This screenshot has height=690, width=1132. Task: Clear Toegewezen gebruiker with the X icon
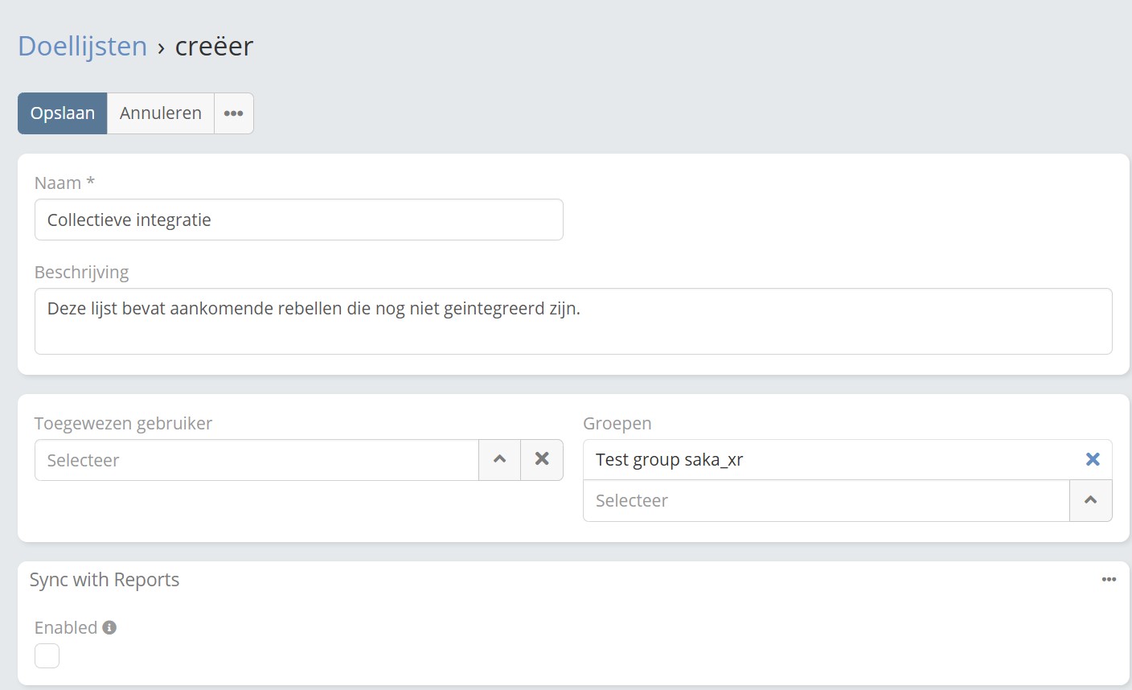[x=542, y=460]
